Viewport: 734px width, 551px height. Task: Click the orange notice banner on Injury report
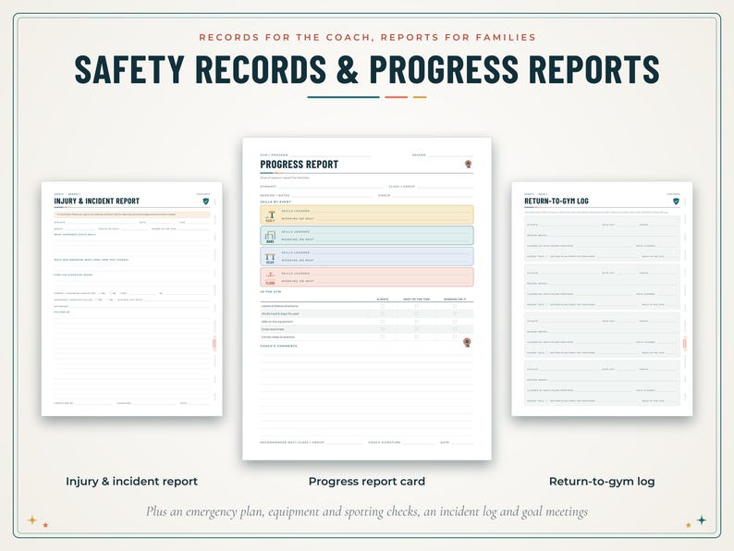pos(132,214)
